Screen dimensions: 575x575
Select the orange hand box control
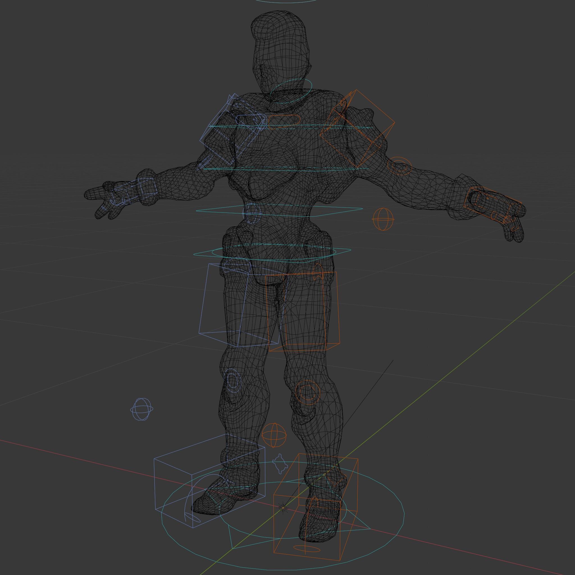click(x=492, y=204)
